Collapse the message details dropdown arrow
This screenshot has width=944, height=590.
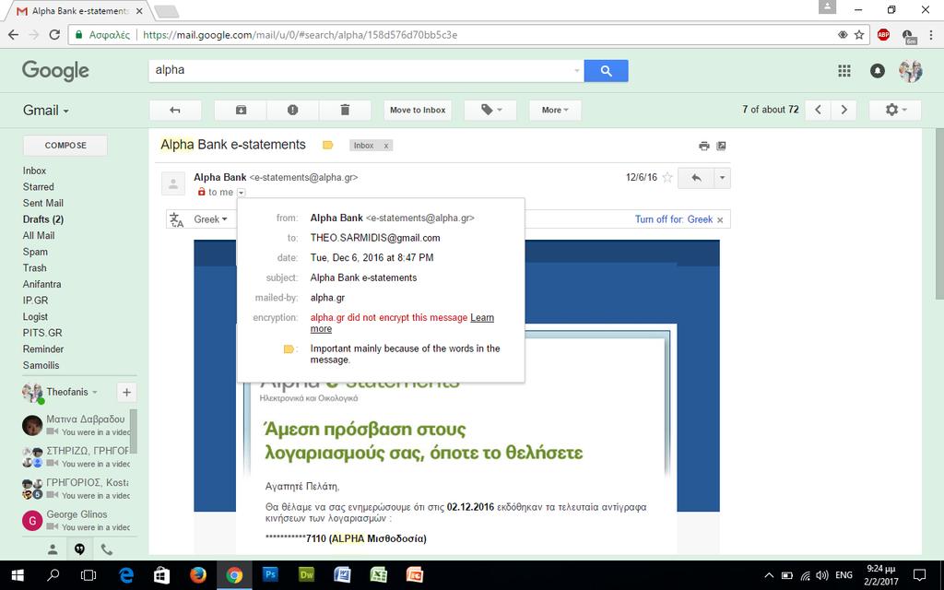[x=241, y=193]
